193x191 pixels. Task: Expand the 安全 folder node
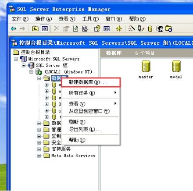[39, 143]
